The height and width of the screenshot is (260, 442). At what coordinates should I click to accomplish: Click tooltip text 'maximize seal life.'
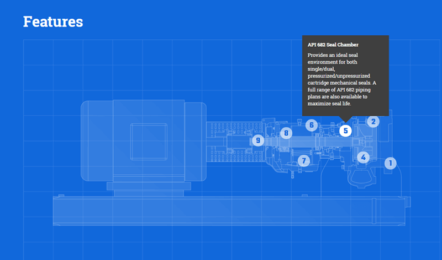click(x=329, y=104)
